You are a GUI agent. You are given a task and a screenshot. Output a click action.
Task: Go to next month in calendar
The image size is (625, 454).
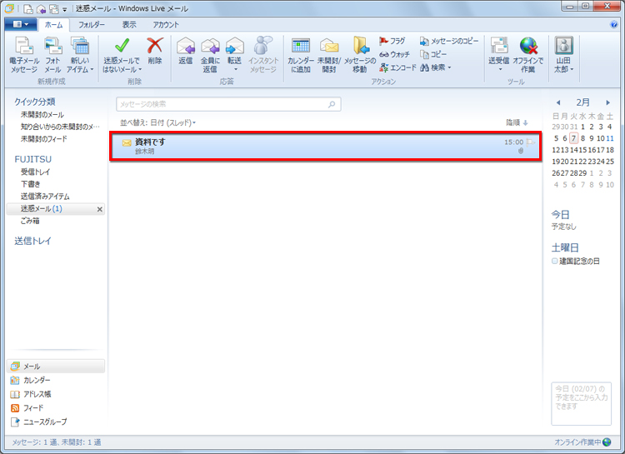pos(607,102)
